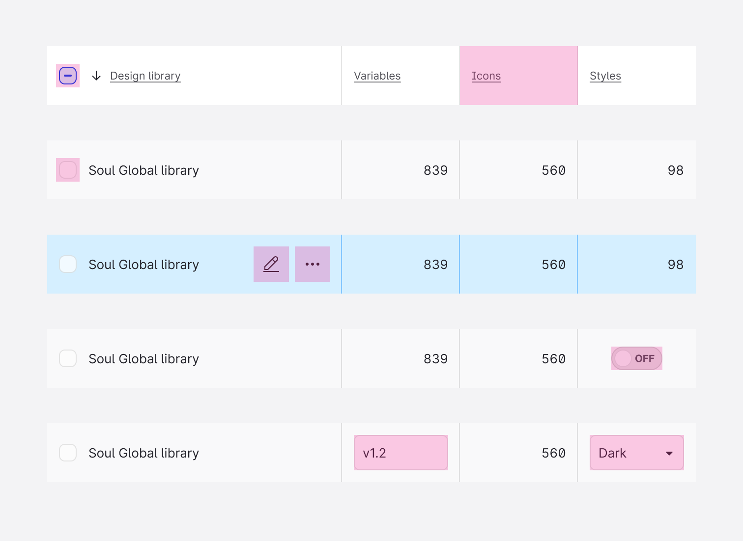Click the pink highlighted Icons header cell
This screenshot has height=541, width=743.
518,76
